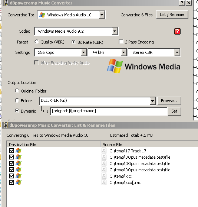The height and width of the screenshot is (207, 198).
Task: Select the Quality (VBR) target option
Action: click(x=37, y=42)
